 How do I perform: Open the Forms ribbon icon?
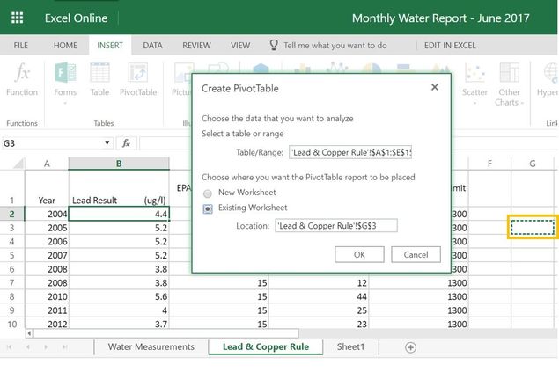pos(65,73)
